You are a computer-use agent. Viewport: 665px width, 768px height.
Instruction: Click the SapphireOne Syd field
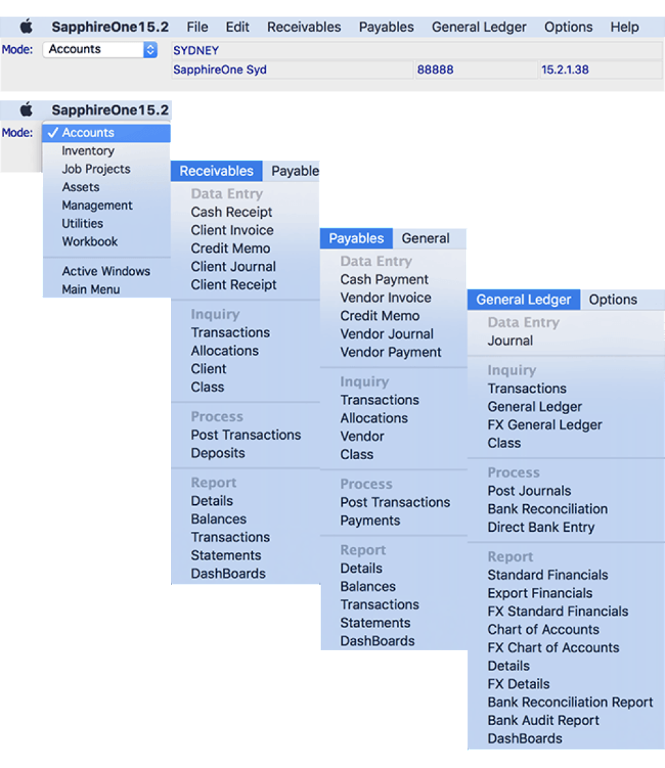292,69
